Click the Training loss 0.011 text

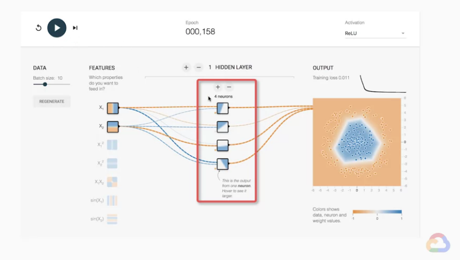click(331, 78)
